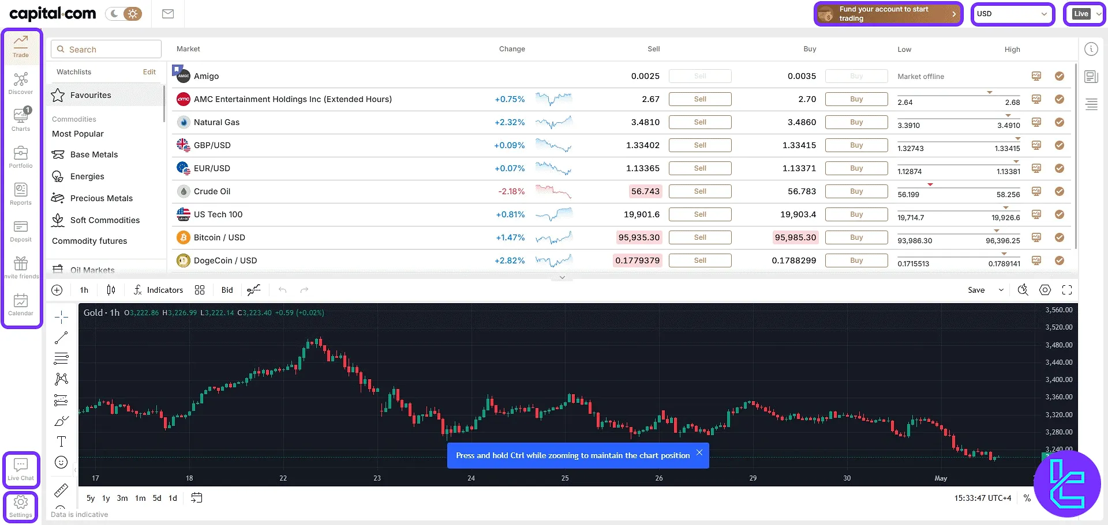
Task: Toggle percent scale on chart
Action: point(1027,498)
